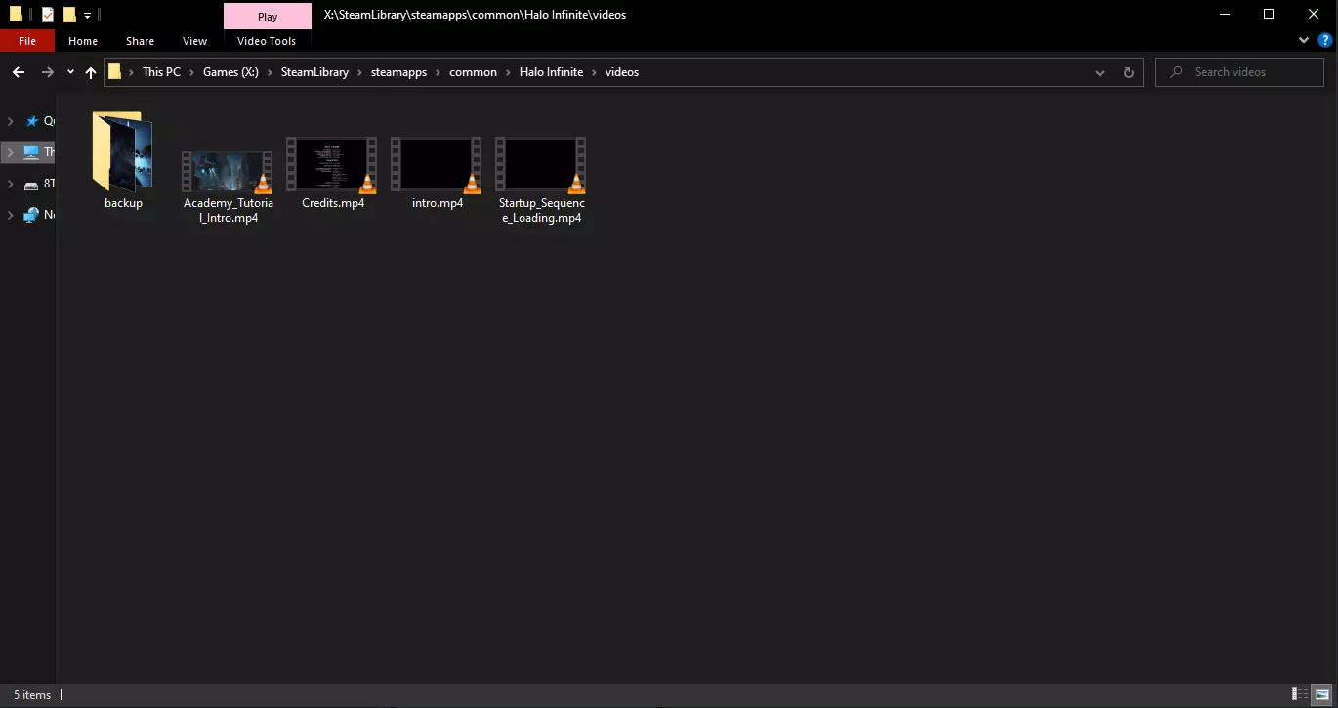Go up to the Halo Infinite folder
The width and height of the screenshot is (1338, 708).
91,72
